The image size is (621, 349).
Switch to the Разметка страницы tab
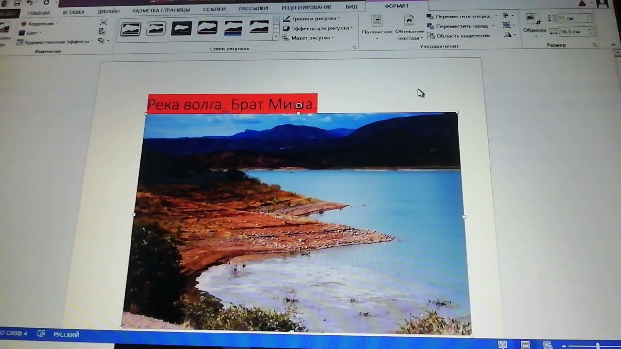[162, 10]
